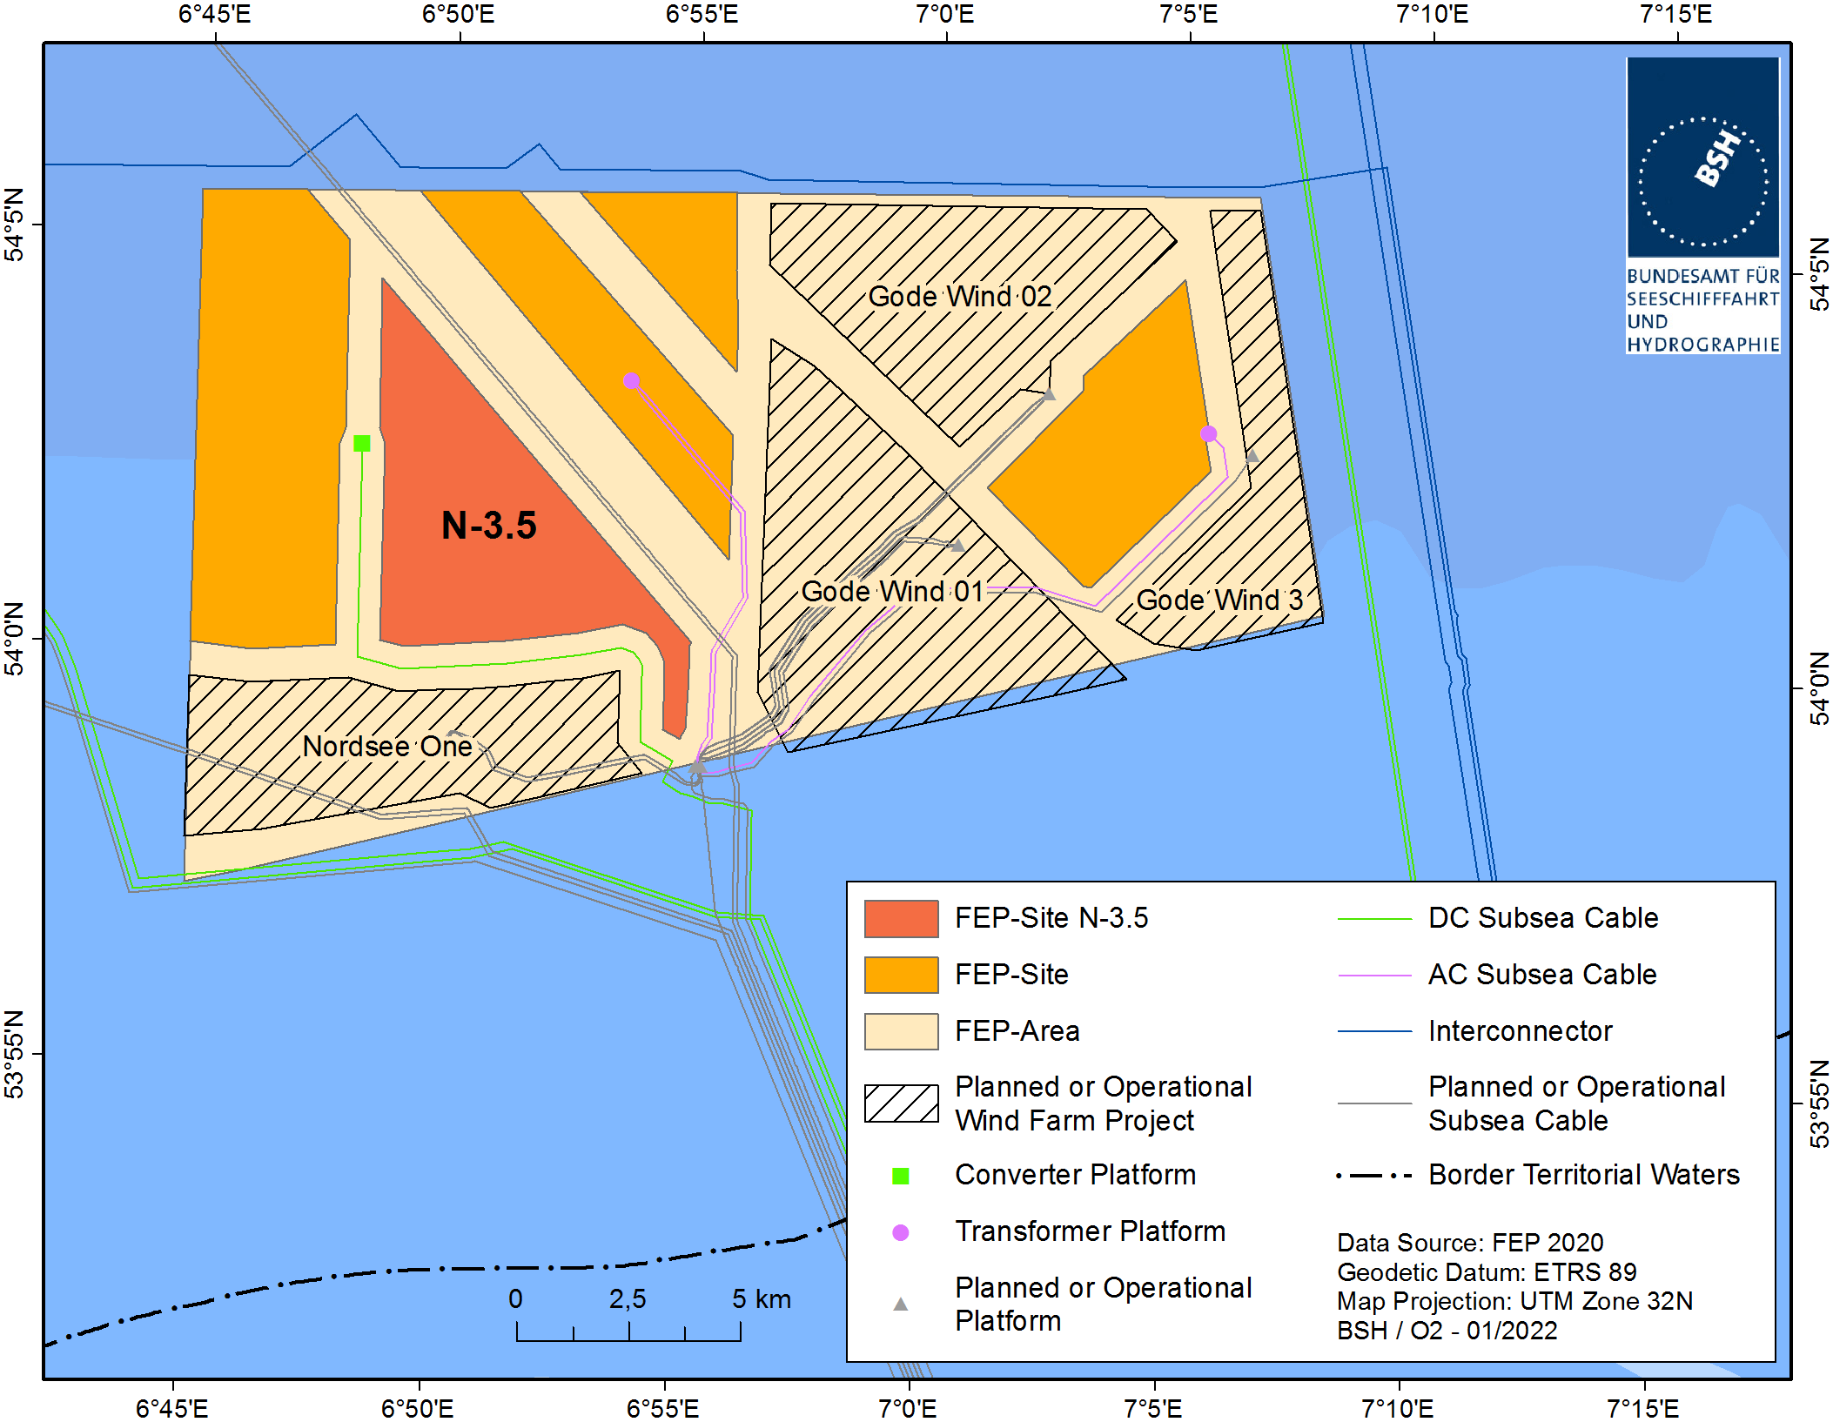Click the FEP-Site N-3.5 red swatch
Viewport: 1833px width, 1422px height.
(902, 919)
